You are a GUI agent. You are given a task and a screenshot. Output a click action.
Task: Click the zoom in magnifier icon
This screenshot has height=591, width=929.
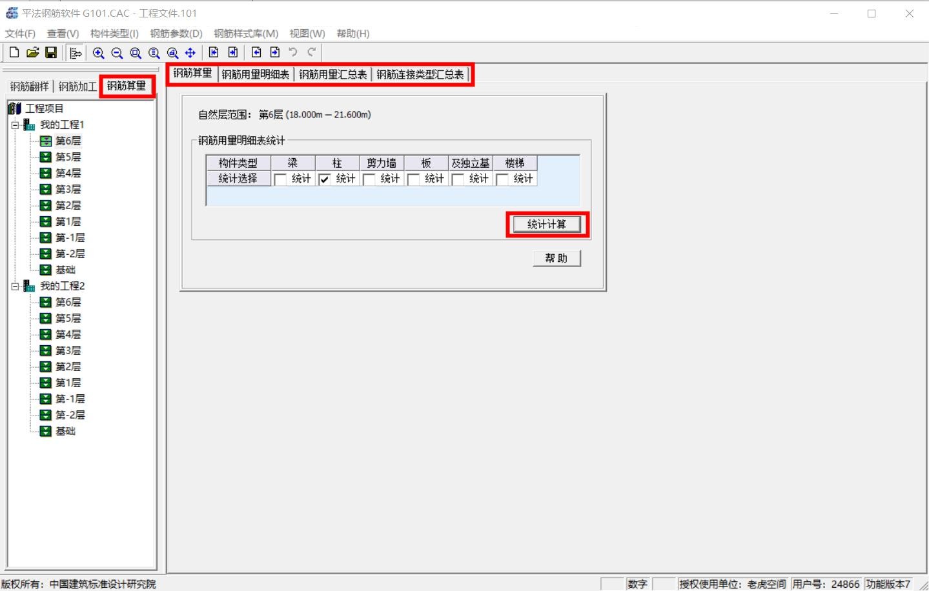(98, 53)
